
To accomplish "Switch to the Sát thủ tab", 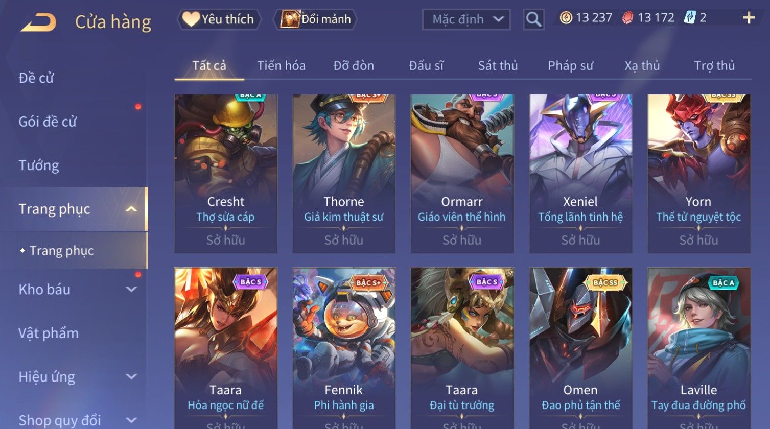I will pos(498,65).
